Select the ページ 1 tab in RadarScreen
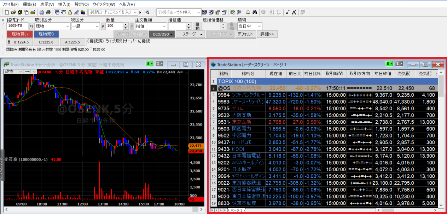The image size is (447, 214). (x=236, y=210)
